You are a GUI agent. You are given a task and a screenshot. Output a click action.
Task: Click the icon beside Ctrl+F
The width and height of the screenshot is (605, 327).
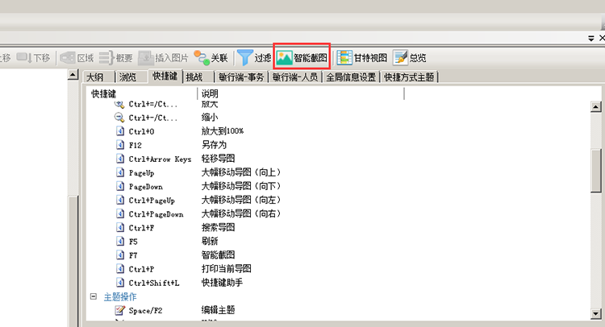[120, 228]
